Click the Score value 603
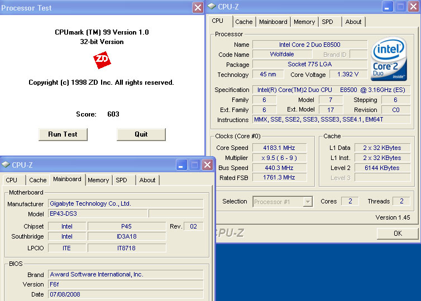The image size is (421, 301). point(113,114)
